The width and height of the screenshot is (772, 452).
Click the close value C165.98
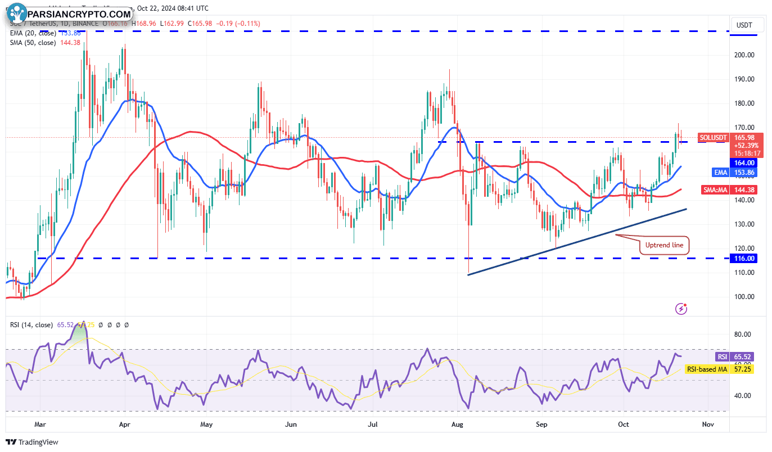point(201,24)
